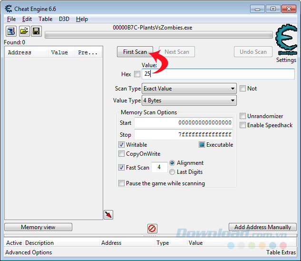Click the Description column header
This screenshot has height=261, width=301.
62,243
